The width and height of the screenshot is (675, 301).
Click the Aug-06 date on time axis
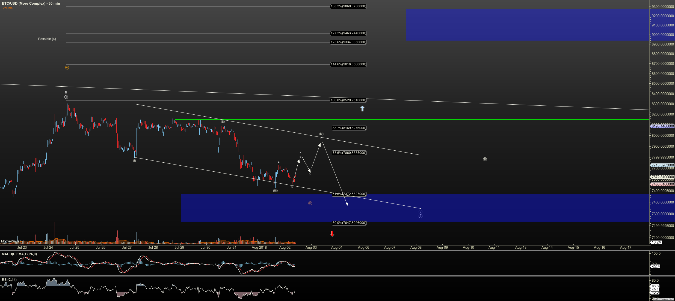coord(363,248)
